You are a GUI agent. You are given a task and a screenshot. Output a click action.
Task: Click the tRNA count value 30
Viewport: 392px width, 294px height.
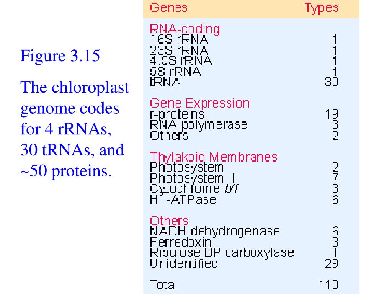pyautogui.click(x=332, y=82)
